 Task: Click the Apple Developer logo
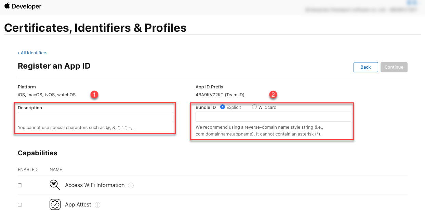pyautogui.click(x=7, y=6)
